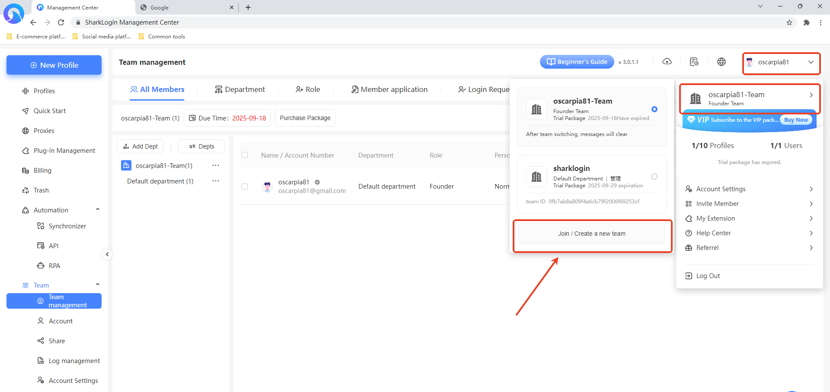Click the Purchase Package button
This screenshot has width=830, height=392.
point(305,118)
